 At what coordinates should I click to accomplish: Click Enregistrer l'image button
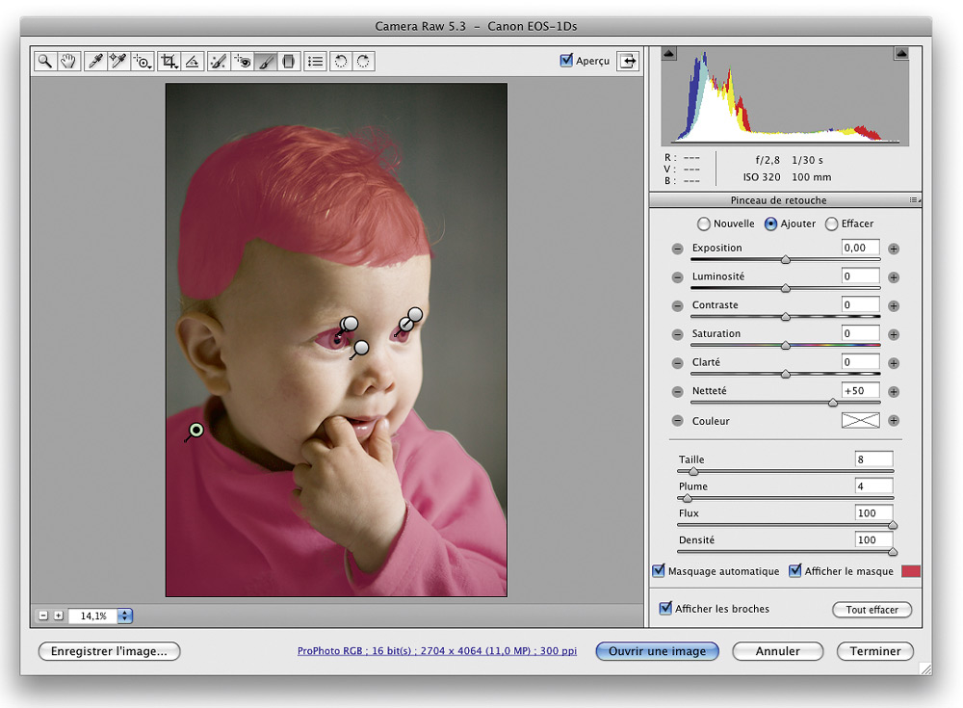(x=110, y=651)
